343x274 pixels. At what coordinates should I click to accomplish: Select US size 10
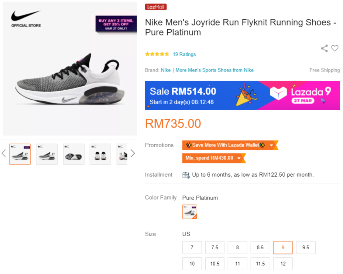click(192, 264)
